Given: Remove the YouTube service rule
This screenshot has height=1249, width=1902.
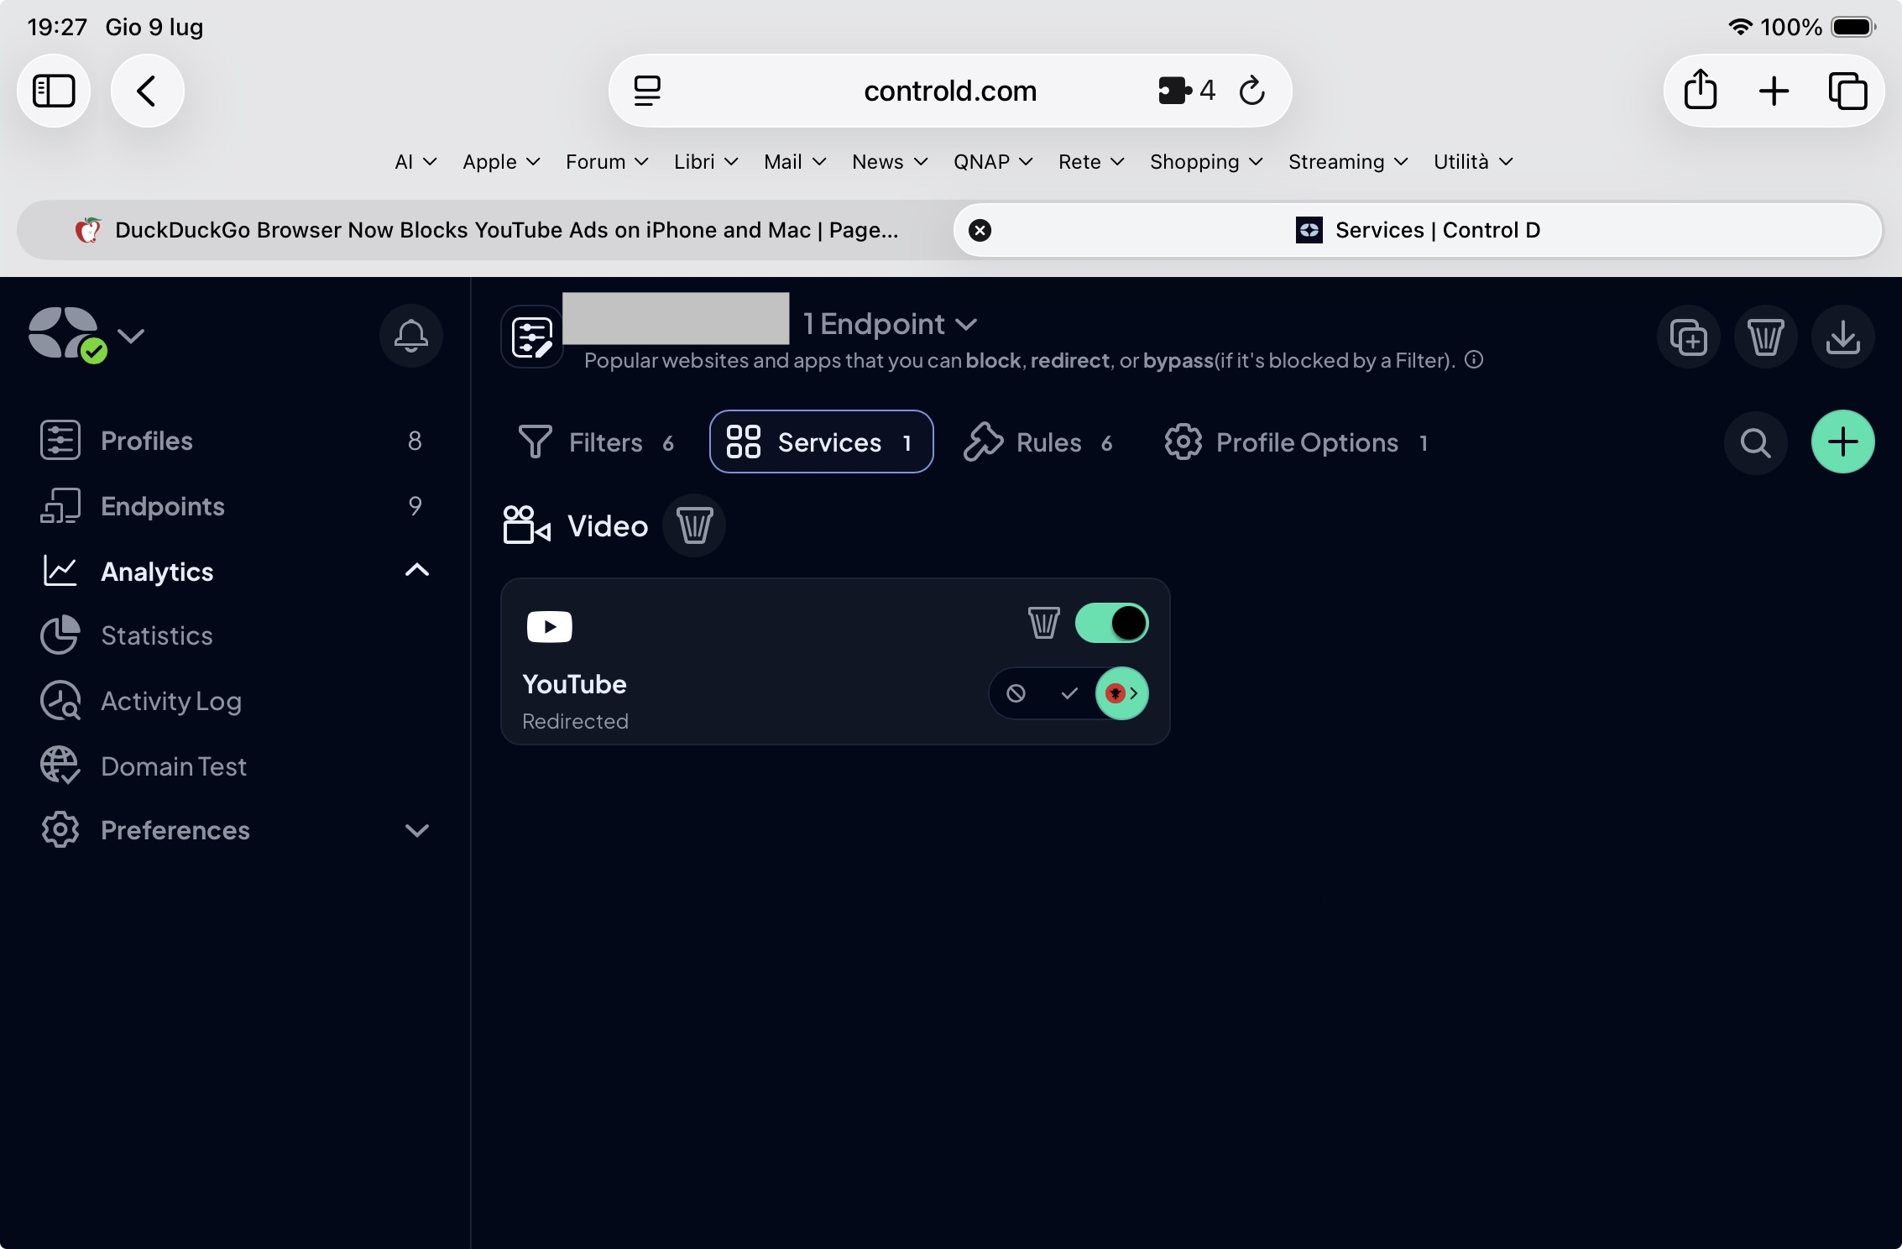Looking at the screenshot, I should pyautogui.click(x=1043, y=623).
